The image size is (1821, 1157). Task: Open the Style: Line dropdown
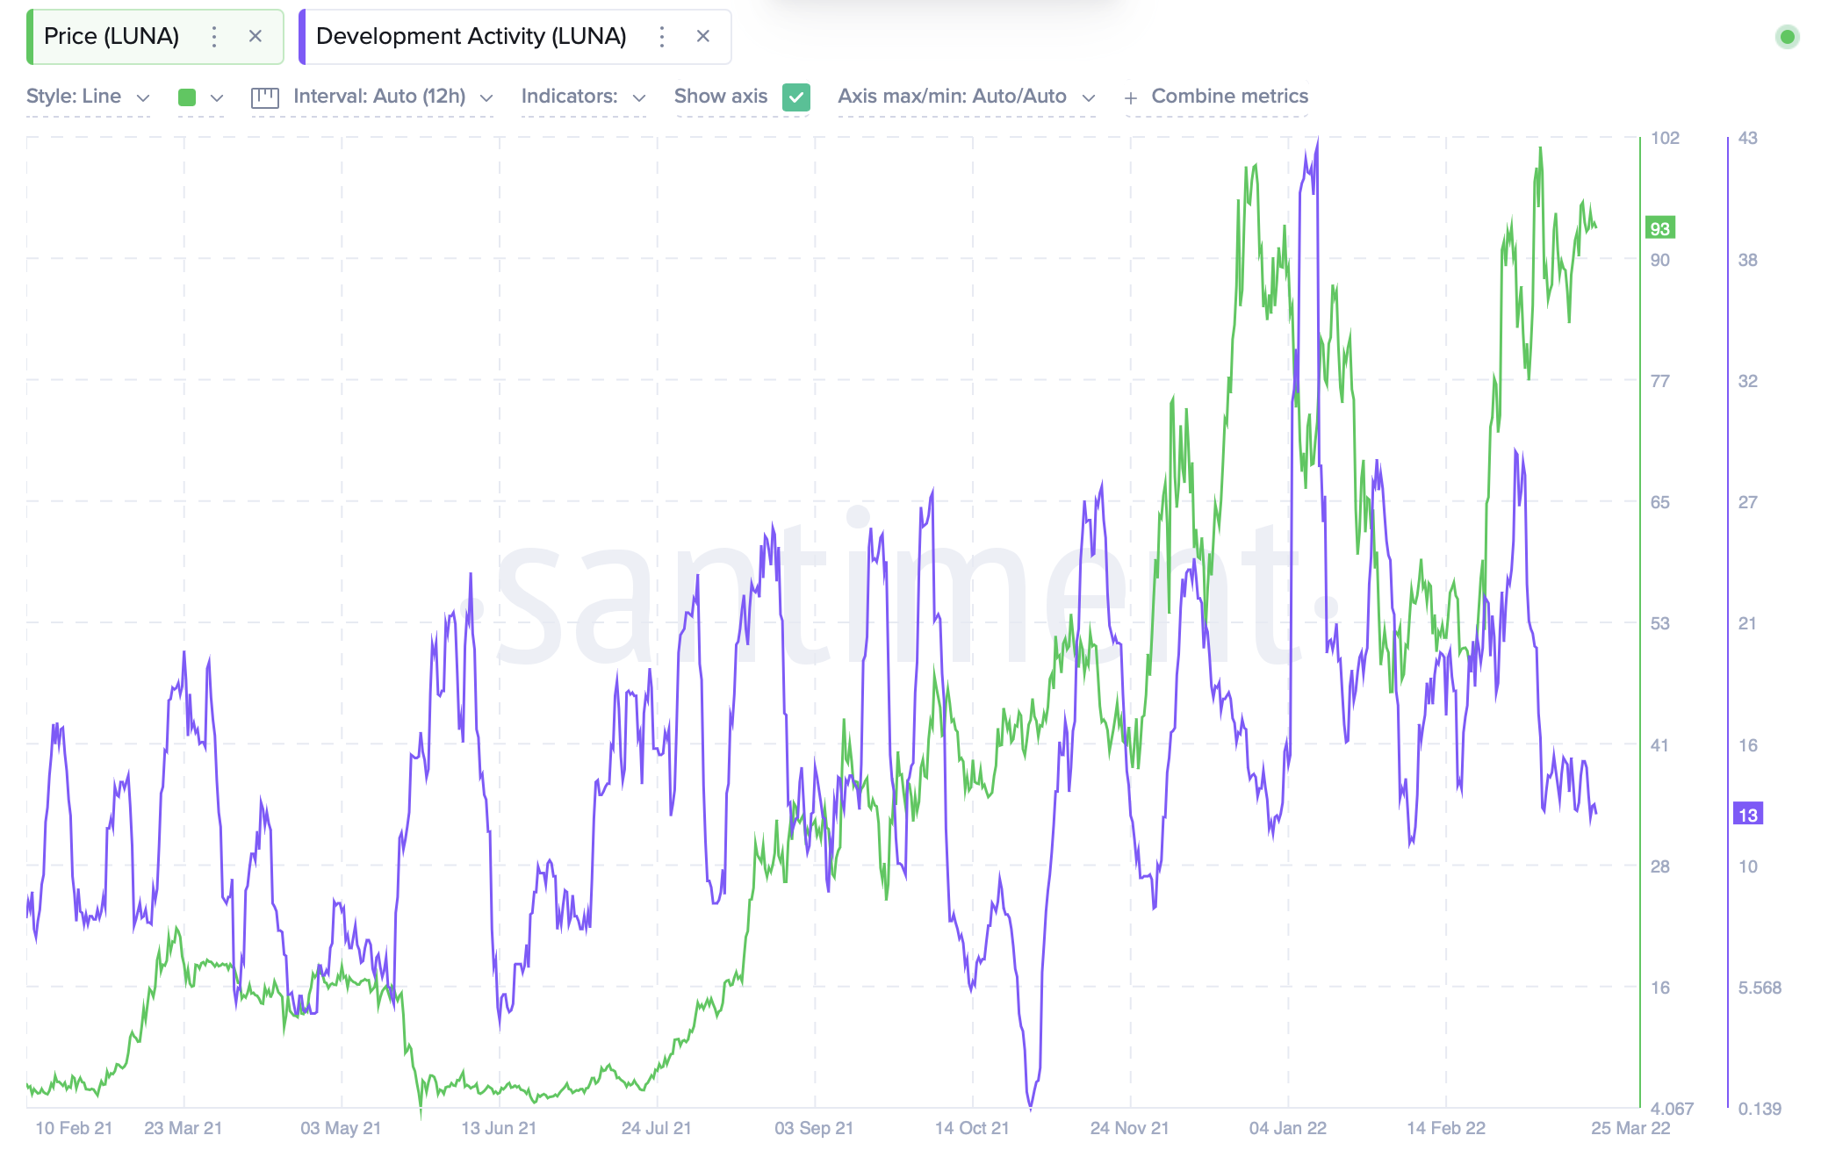pyautogui.click(x=88, y=97)
